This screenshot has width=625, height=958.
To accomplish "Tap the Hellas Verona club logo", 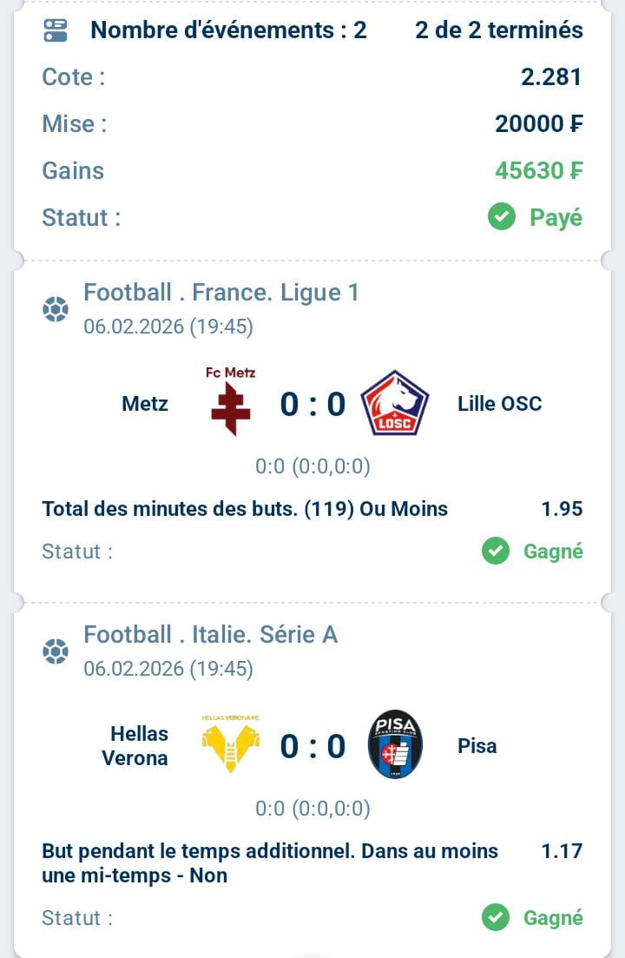I will pos(230,745).
